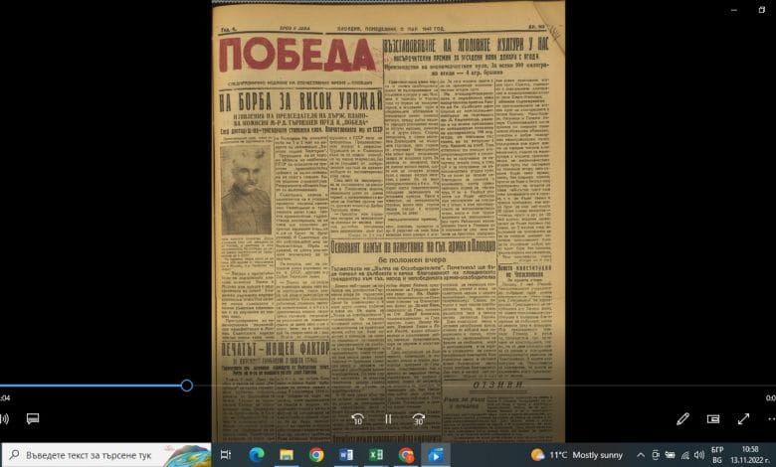This screenshot has width=776, height=467.
Task: Check the battery status tray icon
Action: [671, 455]
